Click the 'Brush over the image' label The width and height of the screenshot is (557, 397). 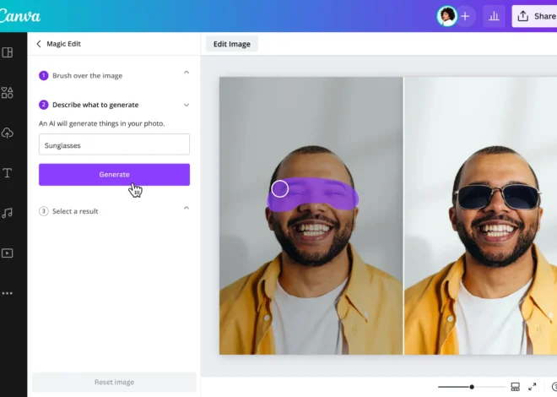point(88,76)
